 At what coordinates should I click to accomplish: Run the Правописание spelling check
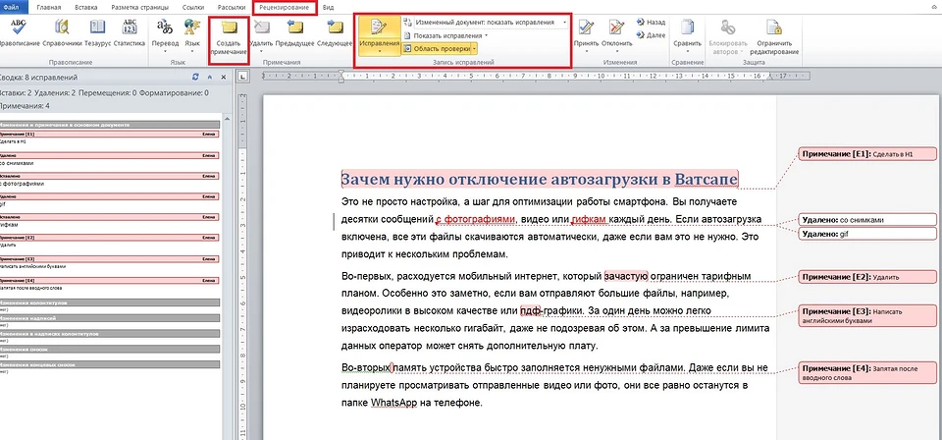19,33
